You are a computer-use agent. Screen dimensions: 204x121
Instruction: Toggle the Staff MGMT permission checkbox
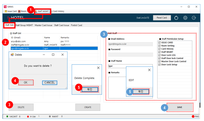pyautogui.click(x=159, y=52)
